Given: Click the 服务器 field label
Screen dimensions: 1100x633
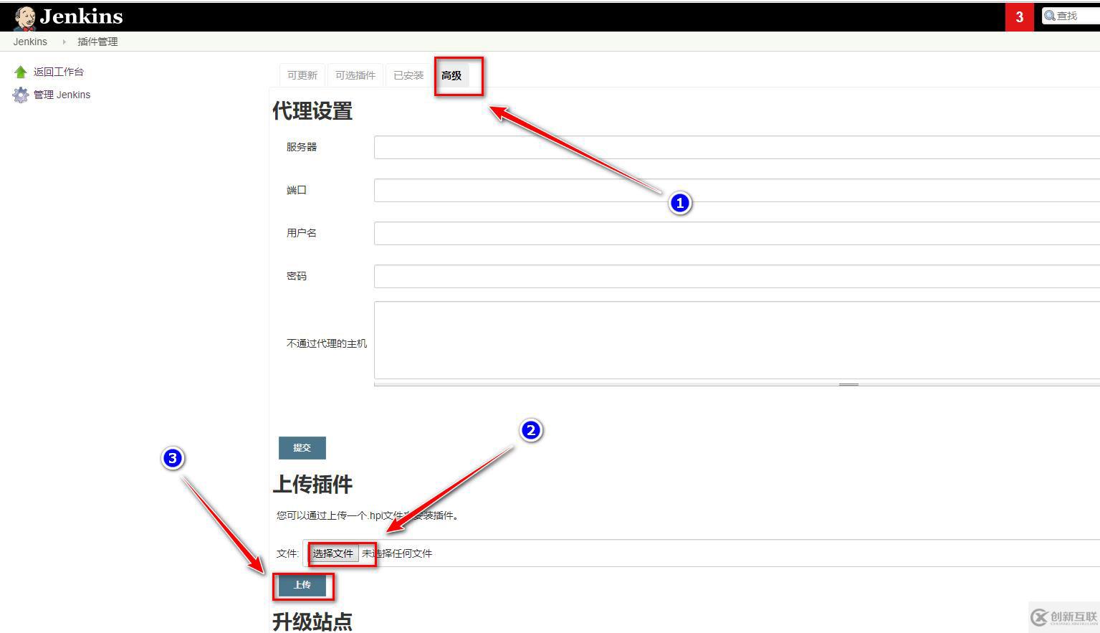Looking at the screenshot, I should (x=302, y=147).
